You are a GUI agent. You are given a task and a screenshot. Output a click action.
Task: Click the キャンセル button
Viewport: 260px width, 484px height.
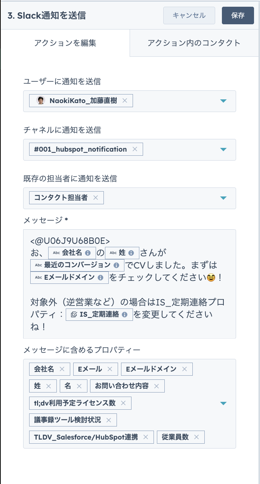coord(189,15)
